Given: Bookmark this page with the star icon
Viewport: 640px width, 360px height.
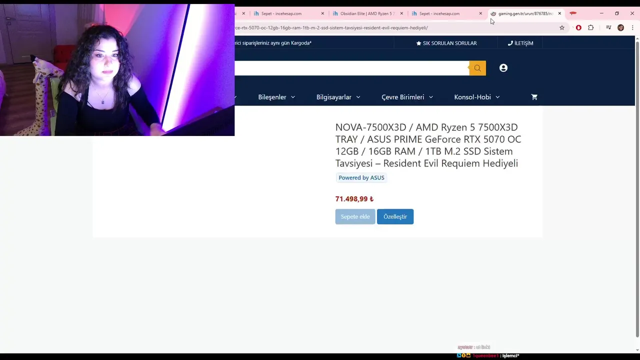Looking at the screenshot, I should point(562,27).
